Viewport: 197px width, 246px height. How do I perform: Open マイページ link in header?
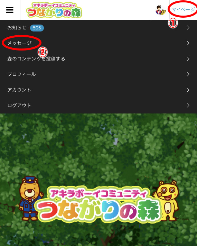tap(184, 10)
